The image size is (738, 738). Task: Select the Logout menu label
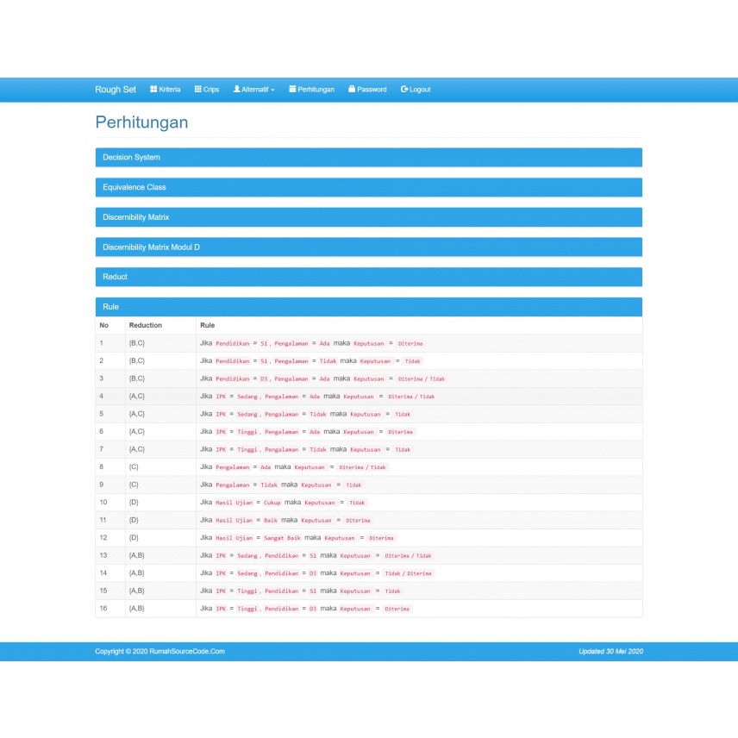point(420,90)
